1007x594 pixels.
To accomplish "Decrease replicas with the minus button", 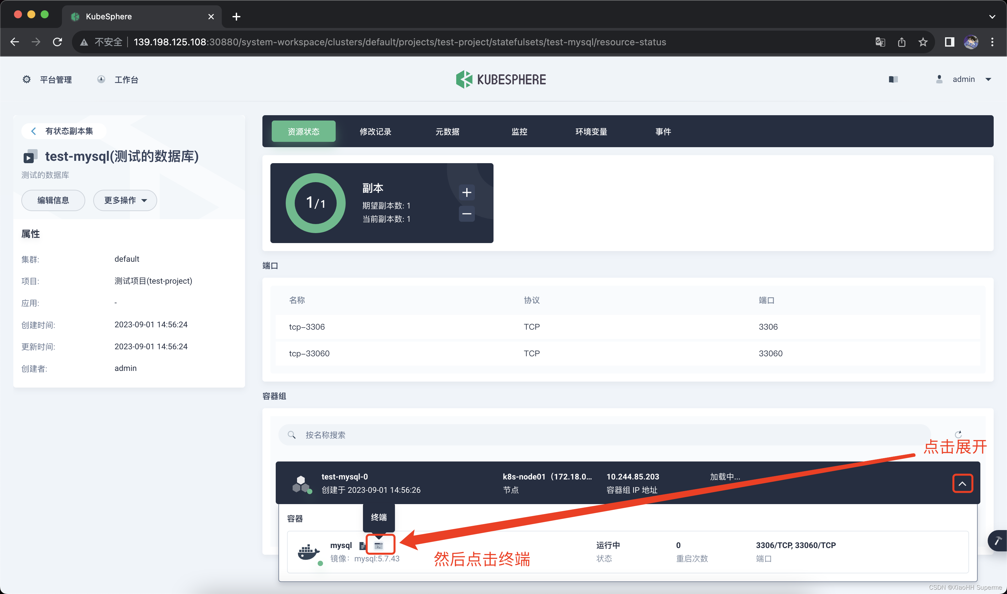I will click(x=466, y=214).
